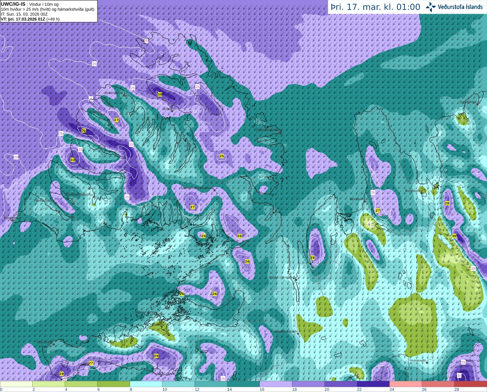
Task: Click the 22–24 m/s dark indigo legend swatch
Action: click(373, 384)
